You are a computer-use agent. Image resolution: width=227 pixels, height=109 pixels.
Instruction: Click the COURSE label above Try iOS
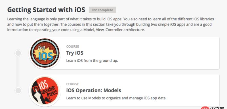73,46
